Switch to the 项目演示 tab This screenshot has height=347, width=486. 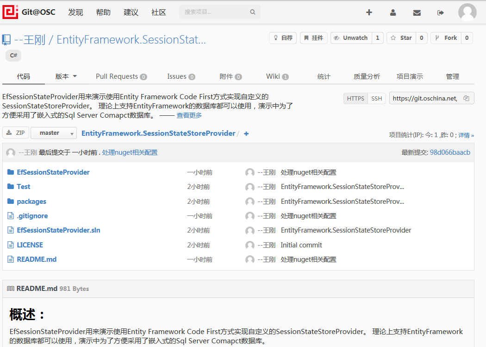[410, 76]
